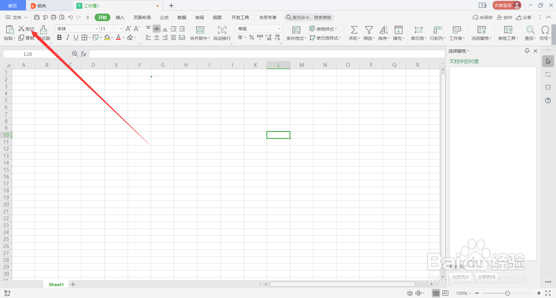Toggle Underline formatting
The image size is (556, 298).
[x=76, y=37]
